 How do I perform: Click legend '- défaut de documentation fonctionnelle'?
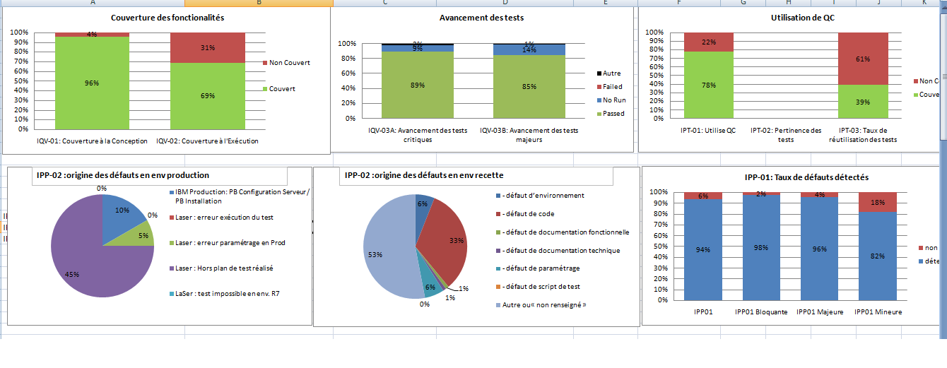coord(563,232)
